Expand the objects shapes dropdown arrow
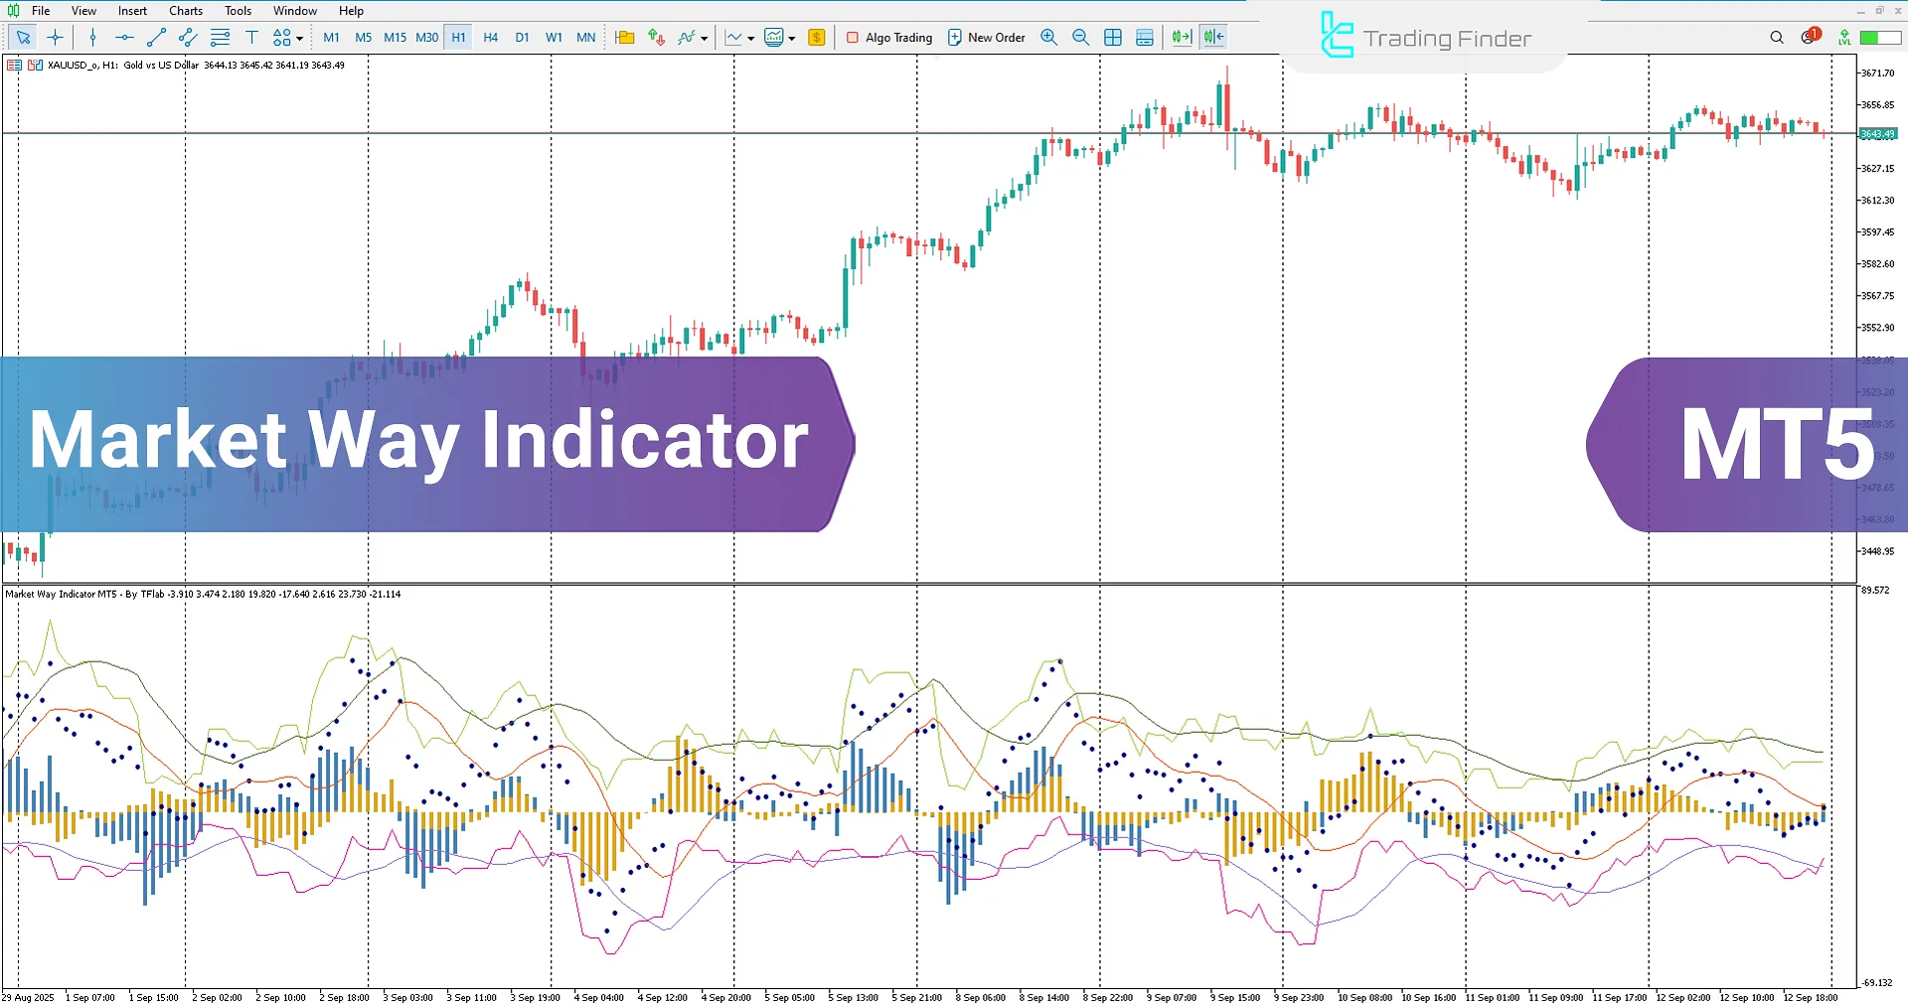This screenshot has height=1004, width=1908. point(300,39)
